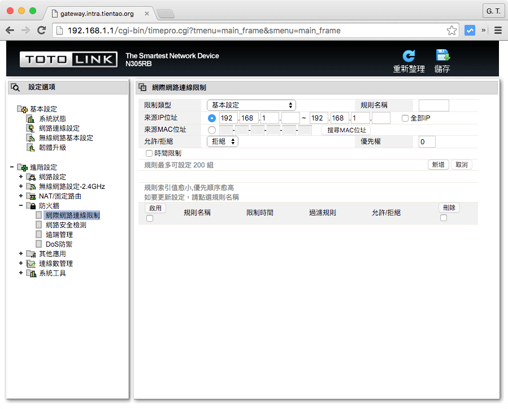Click the 新增 button
508x409 pixels.
(438, 165)
